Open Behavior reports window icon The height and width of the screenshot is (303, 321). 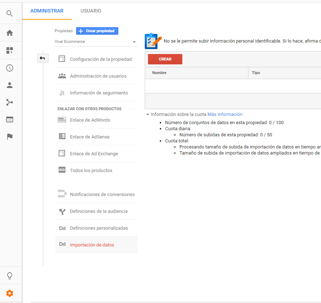pyautogui.click(x=9, y=119)
